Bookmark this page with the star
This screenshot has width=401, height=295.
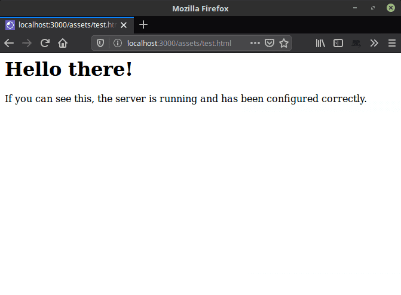pyautogui.click(x=284, y=43)
